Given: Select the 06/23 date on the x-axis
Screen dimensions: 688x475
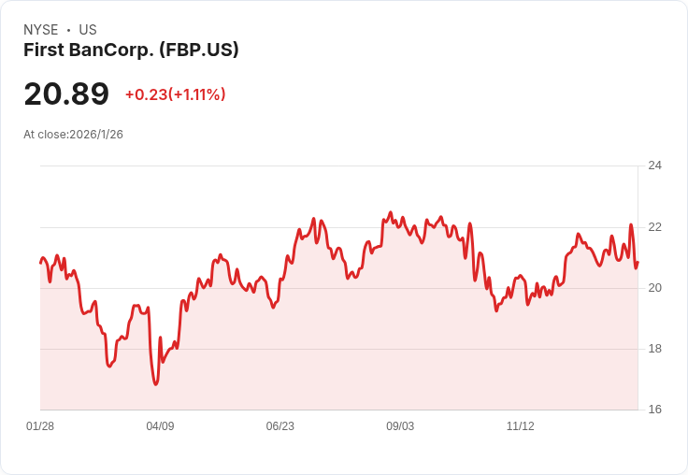Looking at the screenshot, I should click(279, 426).
